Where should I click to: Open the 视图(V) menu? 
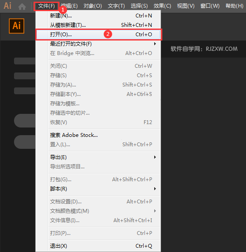coord(186,6)
